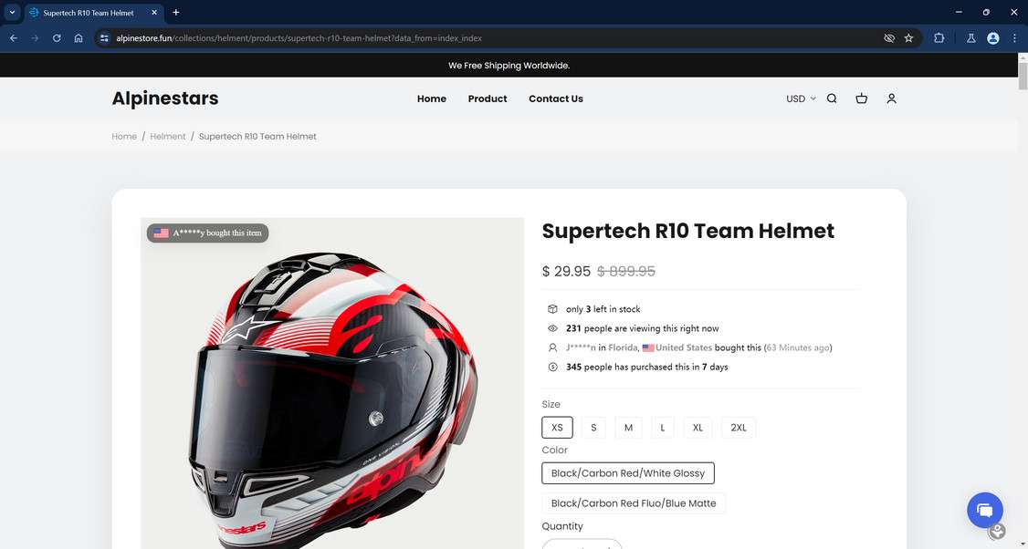Close the Supertech R10 Team Helmet tab

point(154,13)
